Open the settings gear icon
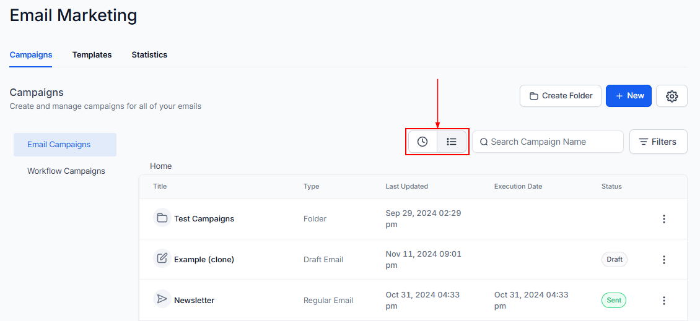Viewport: 700px width, 321px height. pyautogui.click(x=672, y=96)
